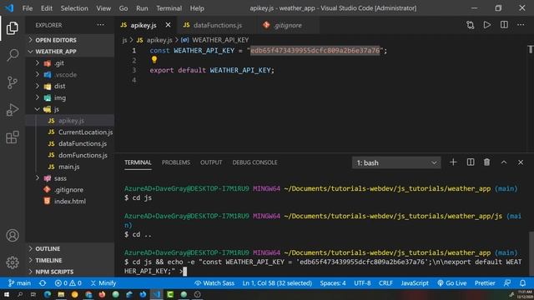Open the Search view in activity bar
The image size is (534, 300).
[x=13, y=55]
